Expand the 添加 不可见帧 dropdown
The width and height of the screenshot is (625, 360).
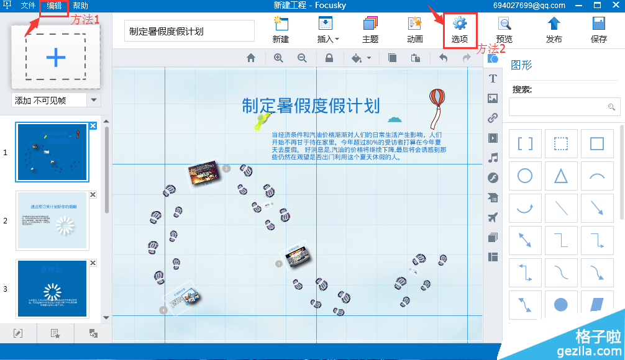pos(94,100)
